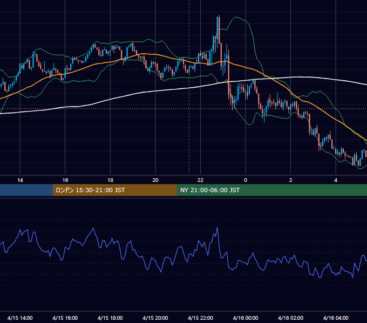Click the 14 hour label on price chart axis
The height and width of the screenshot is (323, 367).
tap(20, 180)
